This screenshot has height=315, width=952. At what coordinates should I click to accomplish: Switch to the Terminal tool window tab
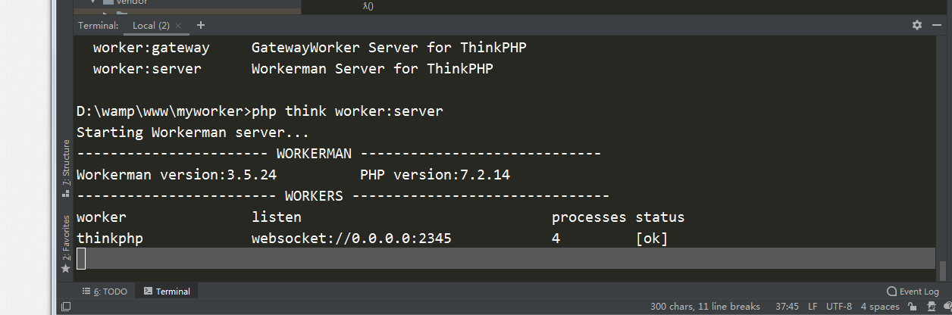167,291
